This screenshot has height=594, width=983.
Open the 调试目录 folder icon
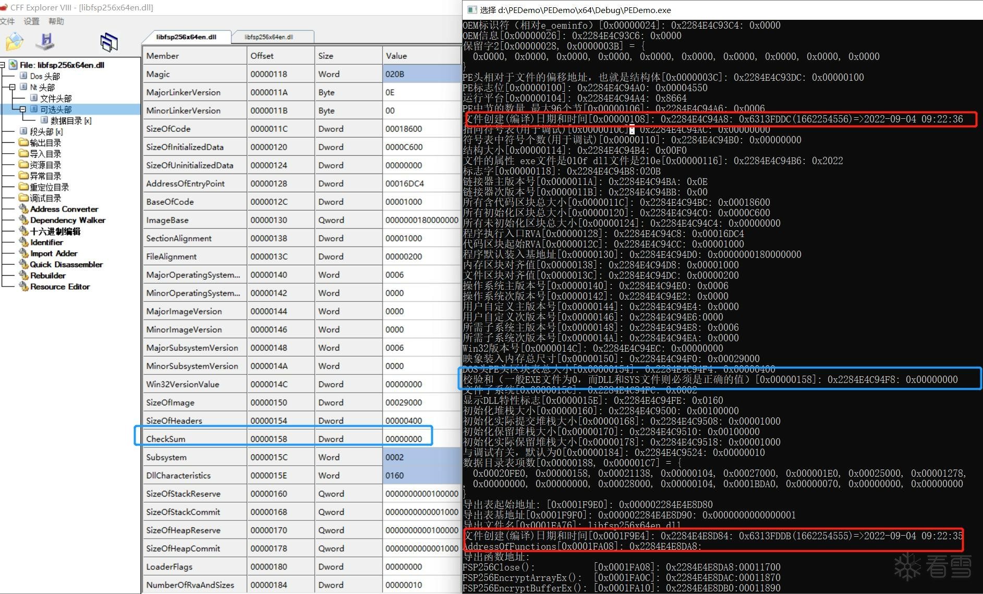[x=23, y=197]
